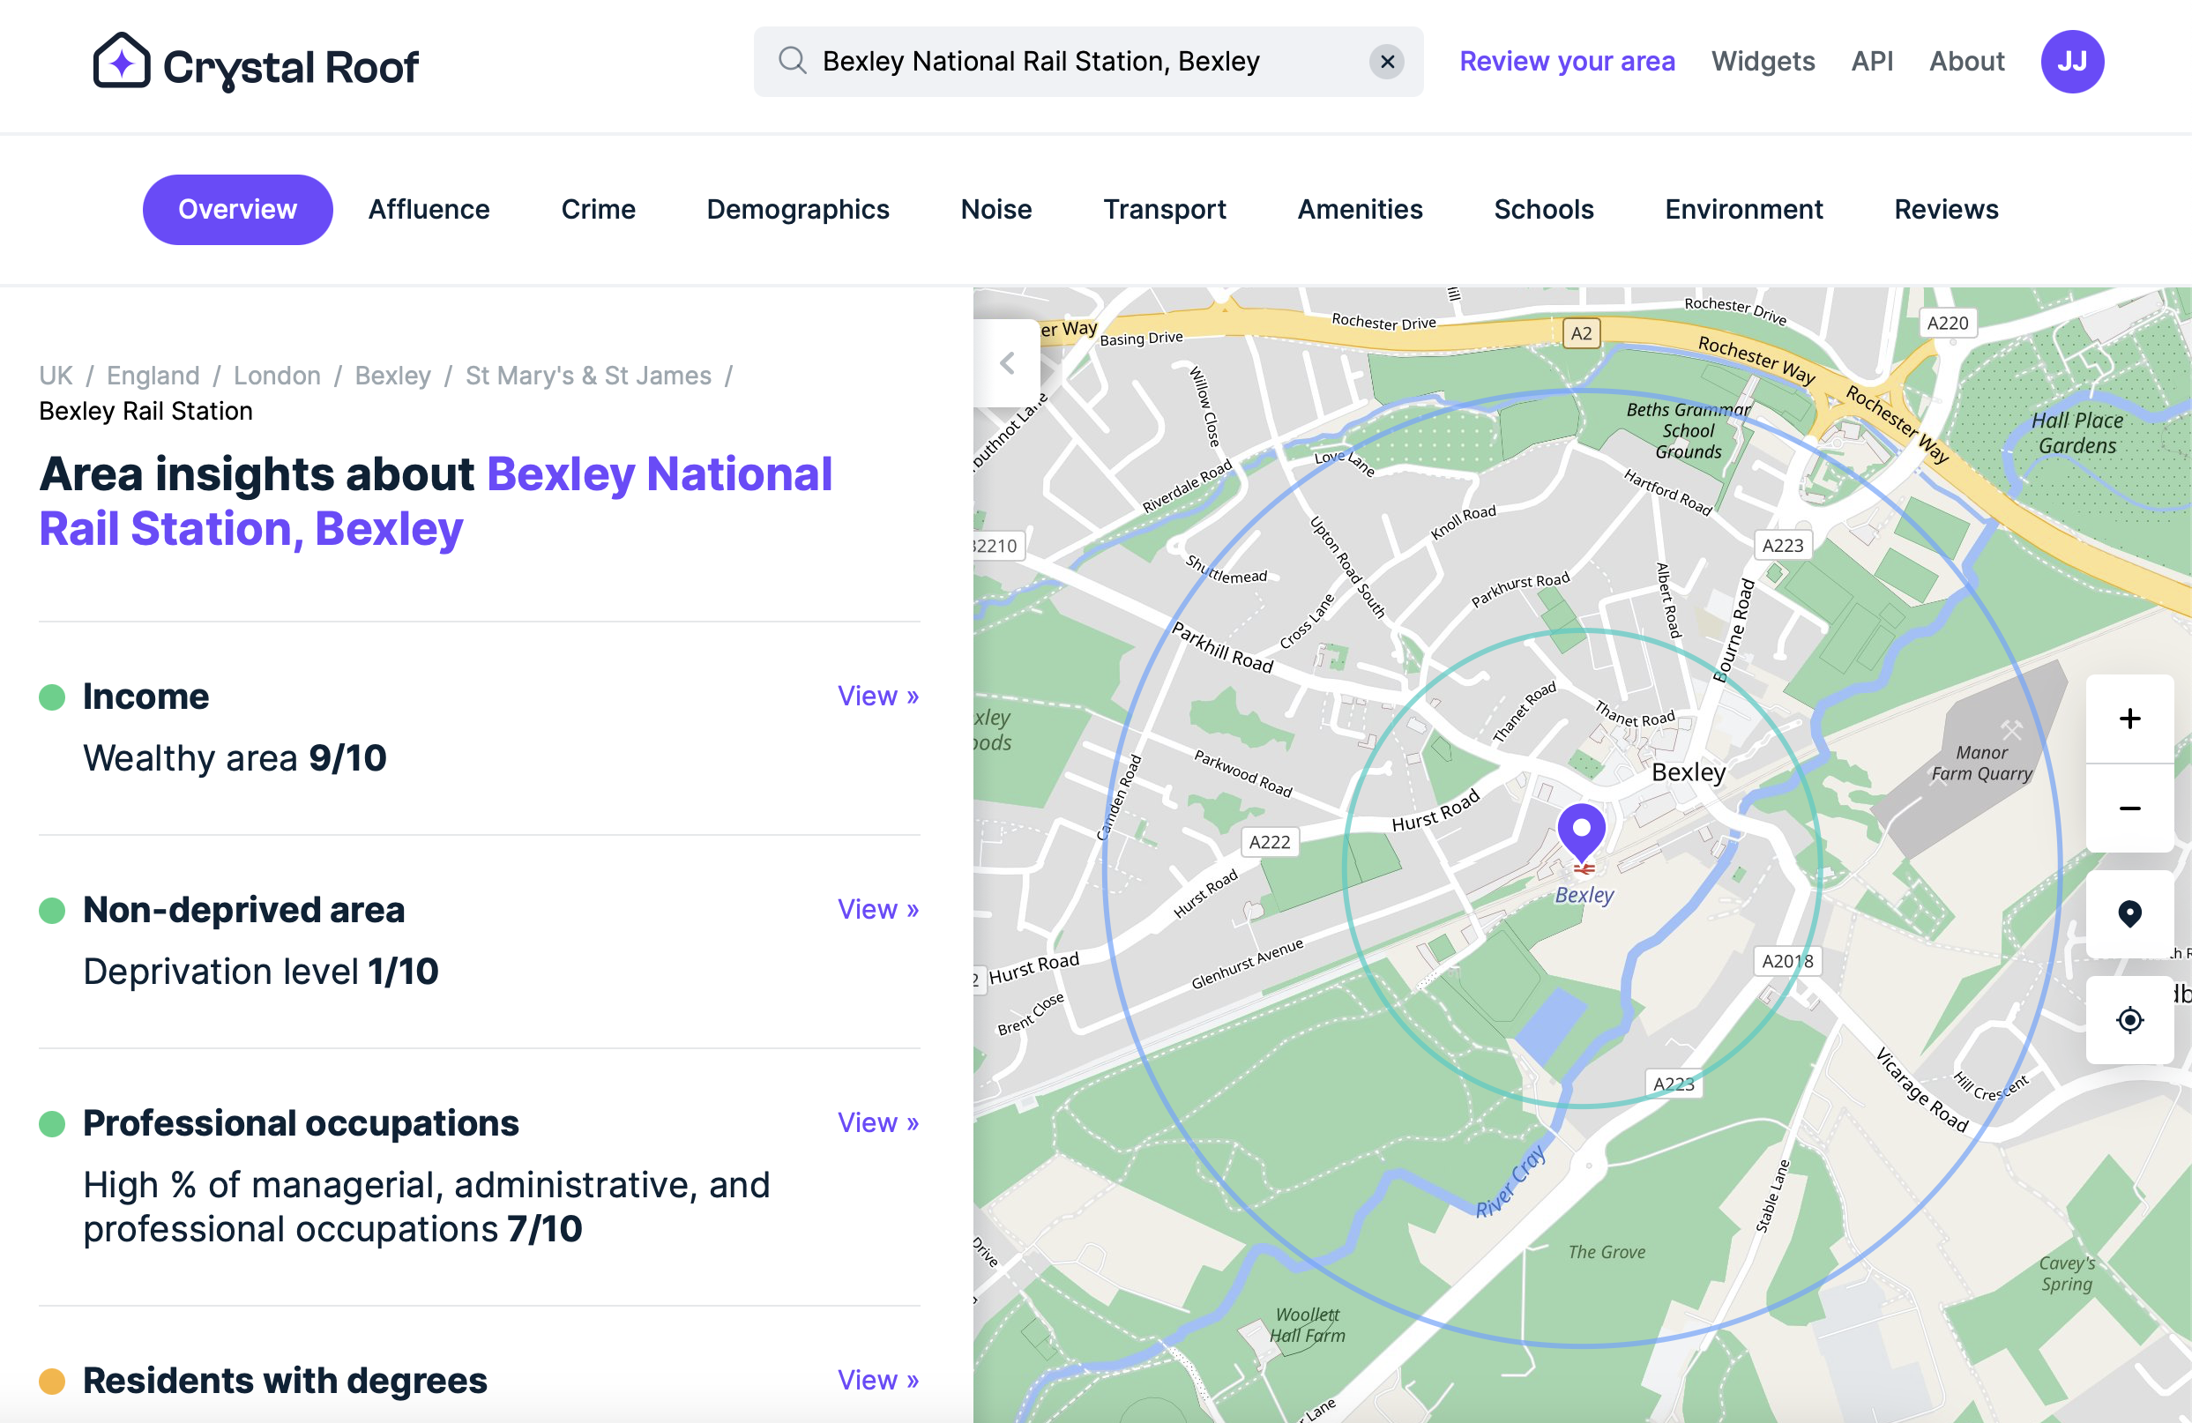View Professional occupations details
Screen dimensions: 2192x1423
coord(877,1121)
